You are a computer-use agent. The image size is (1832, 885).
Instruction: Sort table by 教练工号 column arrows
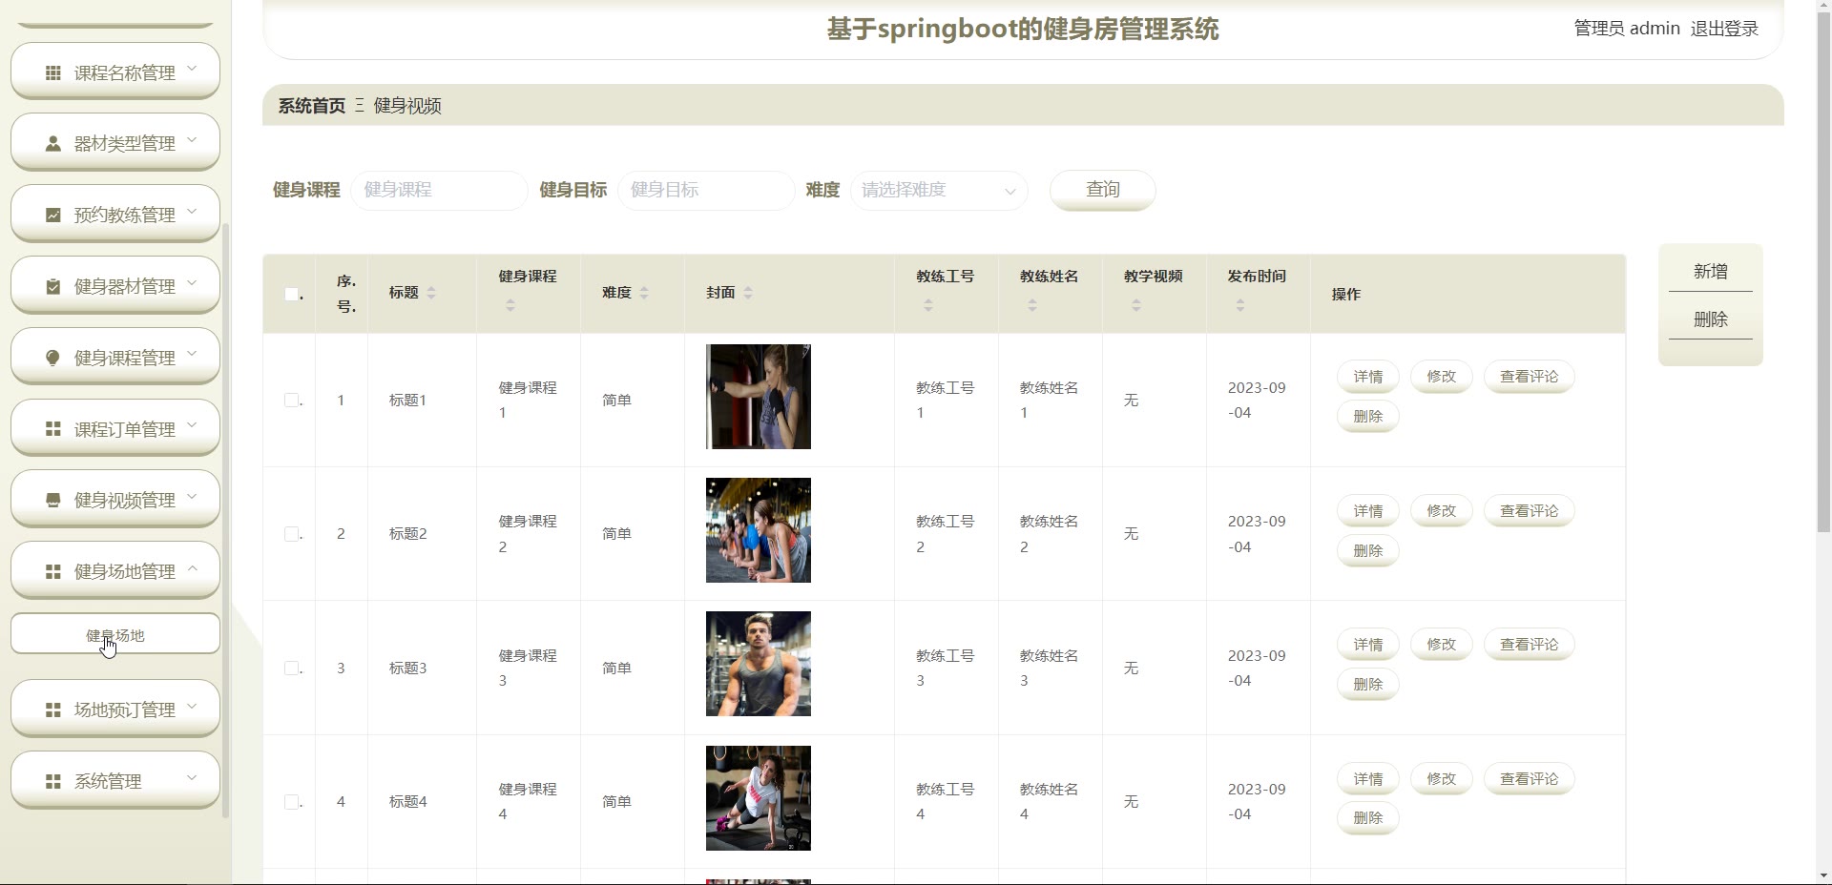[928, 305]
